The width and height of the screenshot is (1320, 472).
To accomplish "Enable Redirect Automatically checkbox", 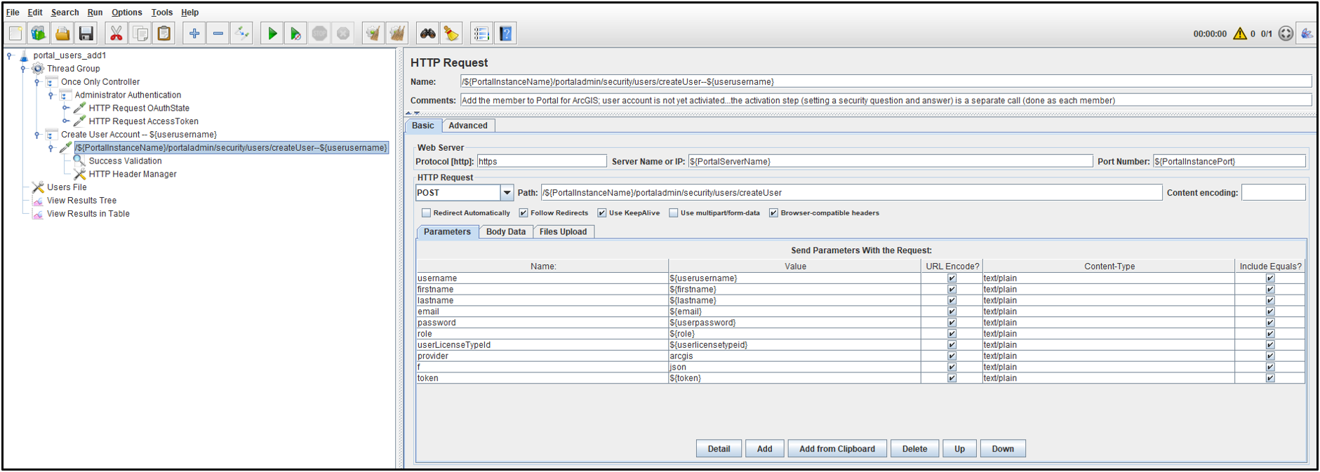I will pyautogui.click(x=426, y=213).
